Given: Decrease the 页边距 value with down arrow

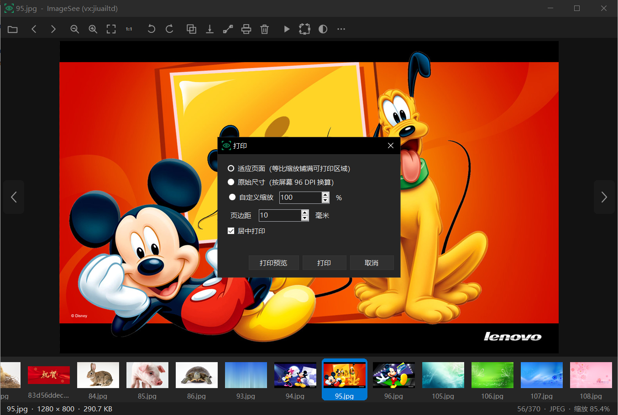Looking at the screenshot, I should coord(305,218).
